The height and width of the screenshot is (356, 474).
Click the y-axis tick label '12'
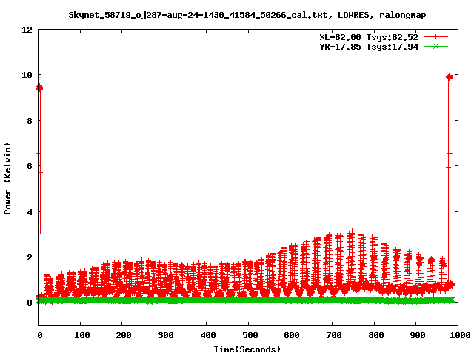27,30
